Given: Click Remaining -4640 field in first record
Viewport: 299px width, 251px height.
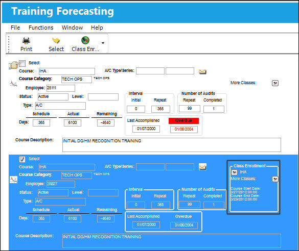Looking at the screenshot, I should [x=106, y=123].
